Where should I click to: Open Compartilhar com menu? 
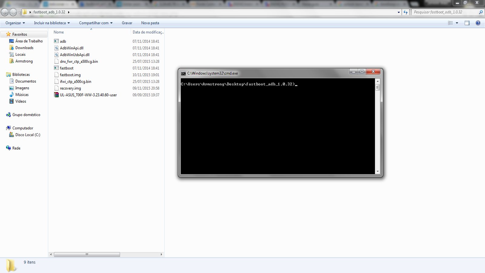pyautogui.click(x=96, y=23)
